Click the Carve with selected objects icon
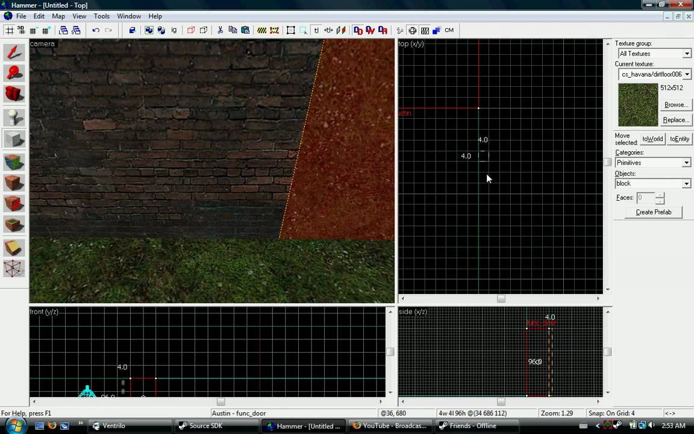Image resolution: width=694 pixels, height=434 pixels. click(132, 30)
